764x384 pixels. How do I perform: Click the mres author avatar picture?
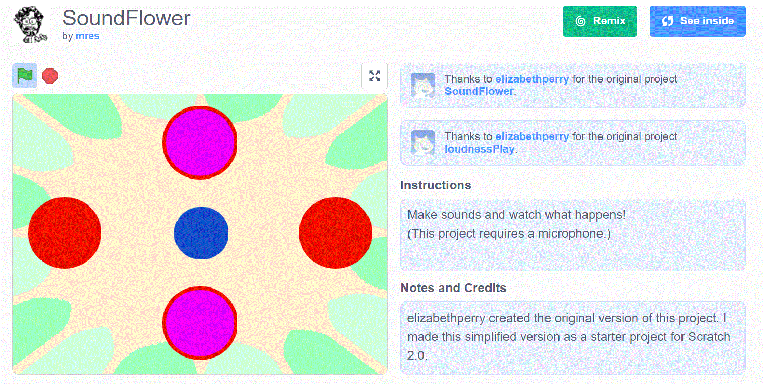(31, 24)
